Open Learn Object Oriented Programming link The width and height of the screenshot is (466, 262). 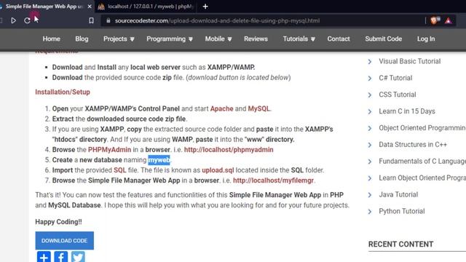422,178
